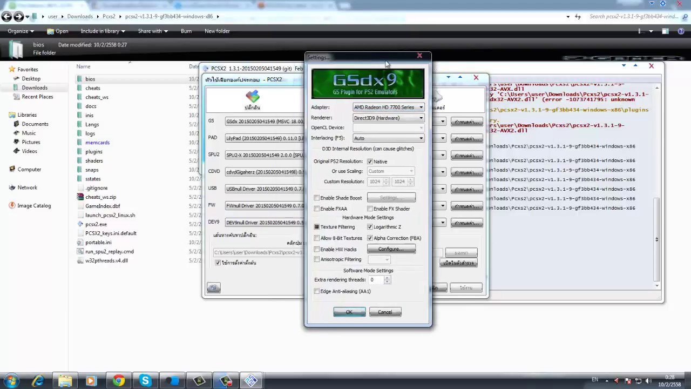Toggle Texture Filtering checkbox

point(317,227)
